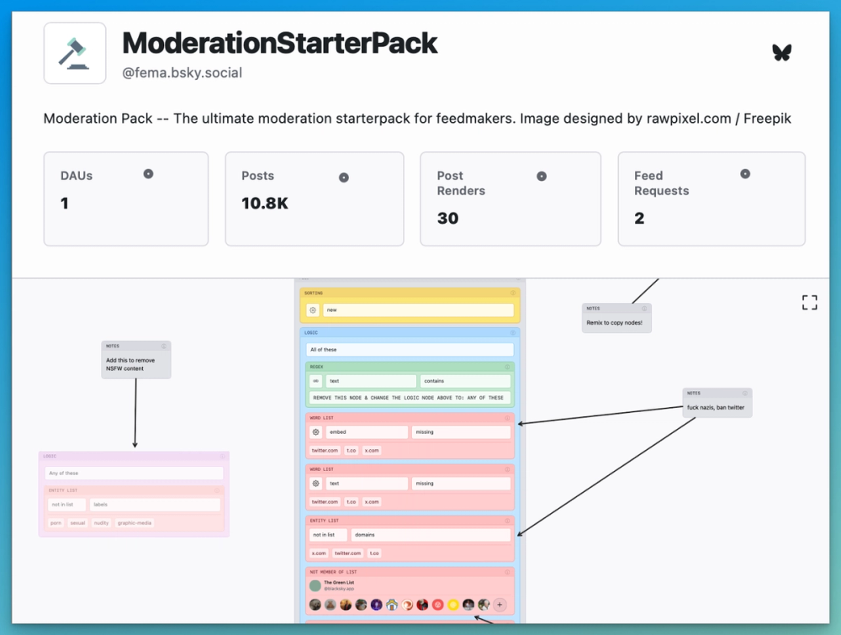Click the gavel feed avatar image
The image size is (841, 635).
point(75,53)
